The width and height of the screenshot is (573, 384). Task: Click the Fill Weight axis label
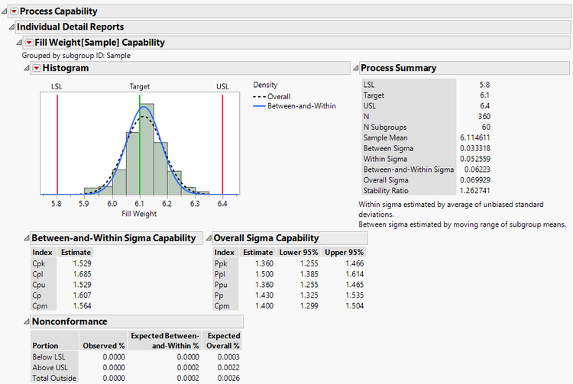(140, 215)
